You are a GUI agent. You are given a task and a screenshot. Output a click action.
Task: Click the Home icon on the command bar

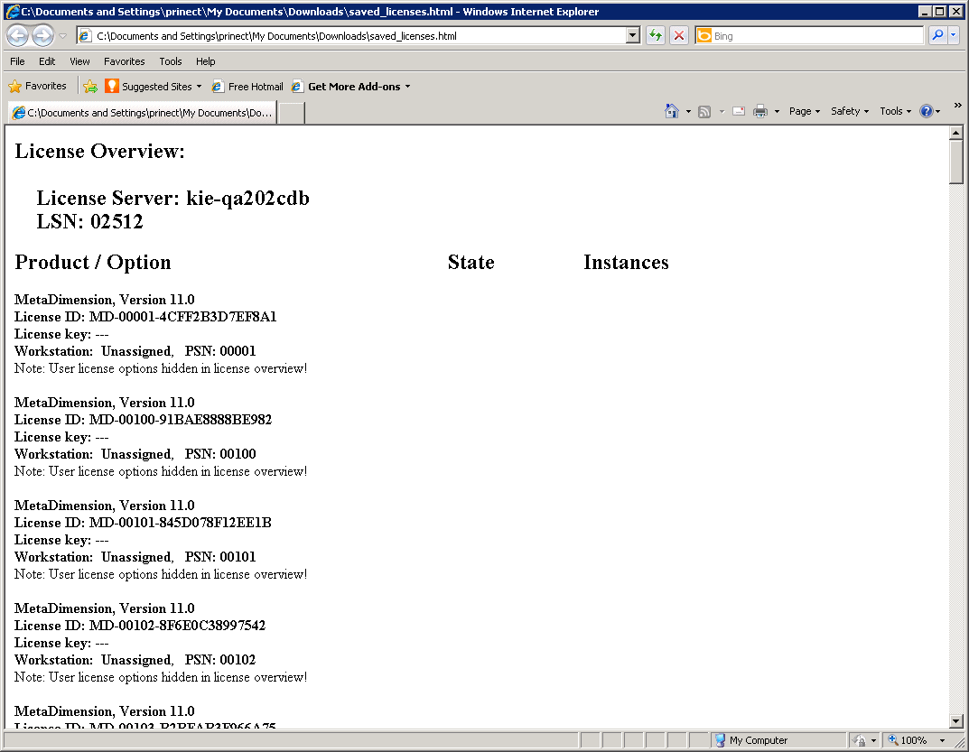click(x=670, y=110)
